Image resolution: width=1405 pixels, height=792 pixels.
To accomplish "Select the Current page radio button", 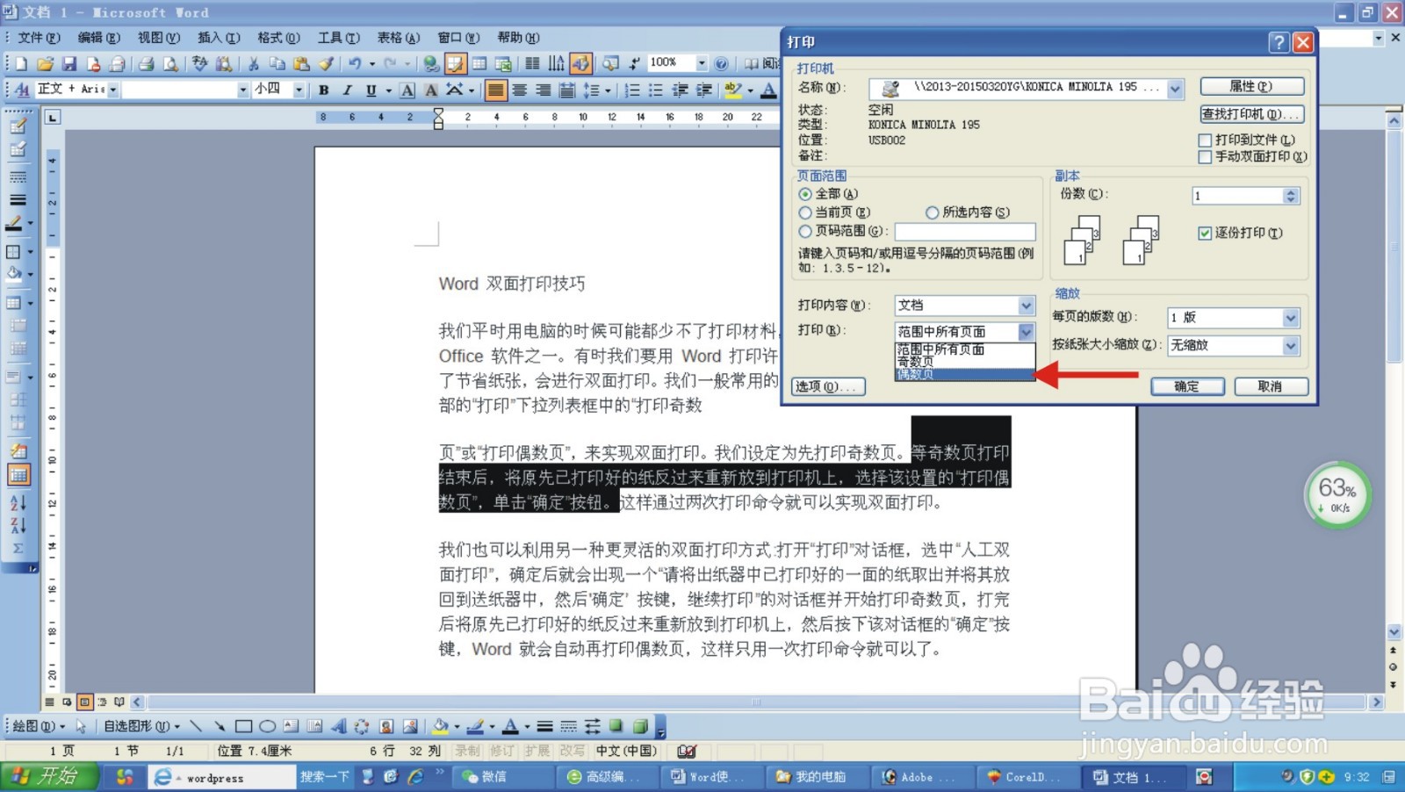I will tap(804, 212).
